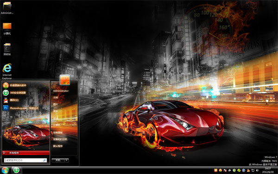
Task: Open the Administrator link in Start menu
Action: (x=61, y=91)
